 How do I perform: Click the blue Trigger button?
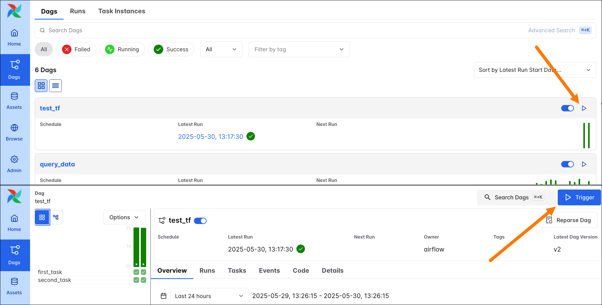(x=579, y=197)
